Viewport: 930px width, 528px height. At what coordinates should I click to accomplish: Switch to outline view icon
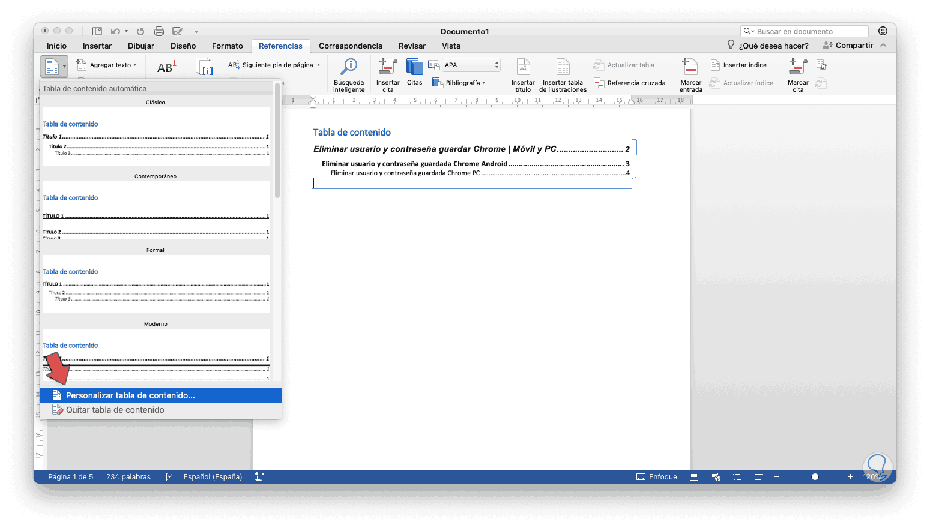pos(738,477)
